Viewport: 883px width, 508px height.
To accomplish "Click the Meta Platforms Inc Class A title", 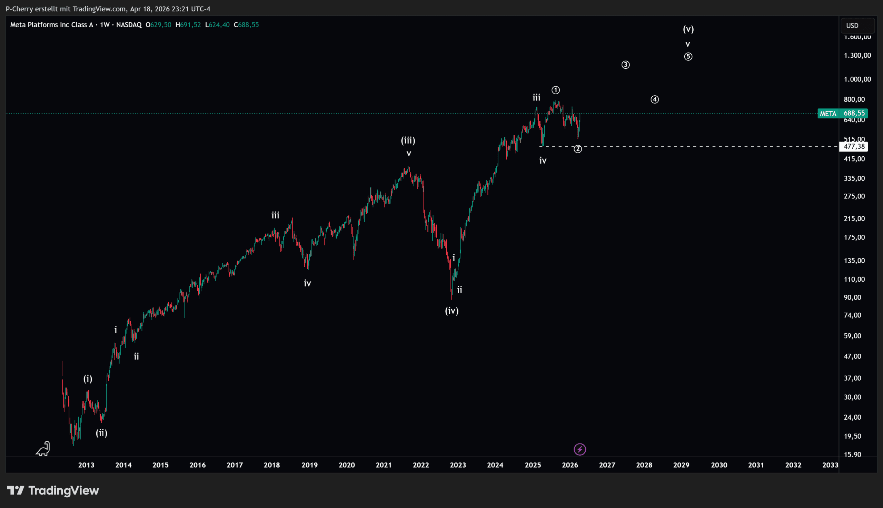I will [x=52, y=25].
